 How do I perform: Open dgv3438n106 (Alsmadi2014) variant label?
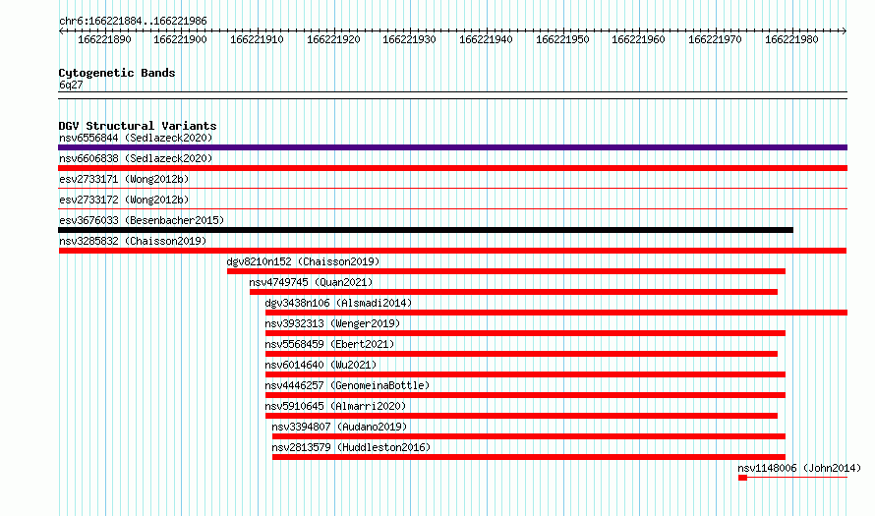pos(338,303)
